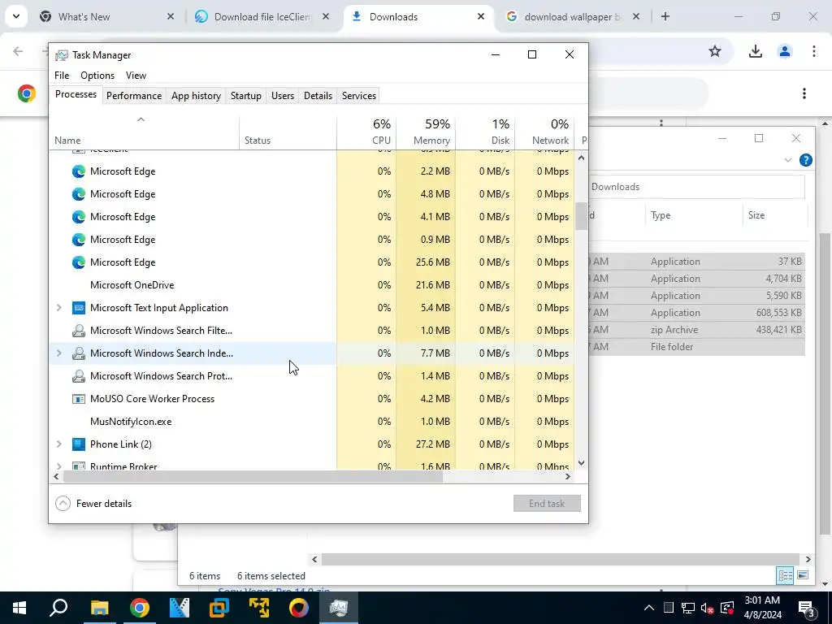
Task: Open Chrome tab search dropdown
Action: [16, 16]
